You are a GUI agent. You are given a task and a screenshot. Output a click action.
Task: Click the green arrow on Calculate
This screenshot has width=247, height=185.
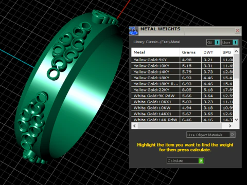201,161
